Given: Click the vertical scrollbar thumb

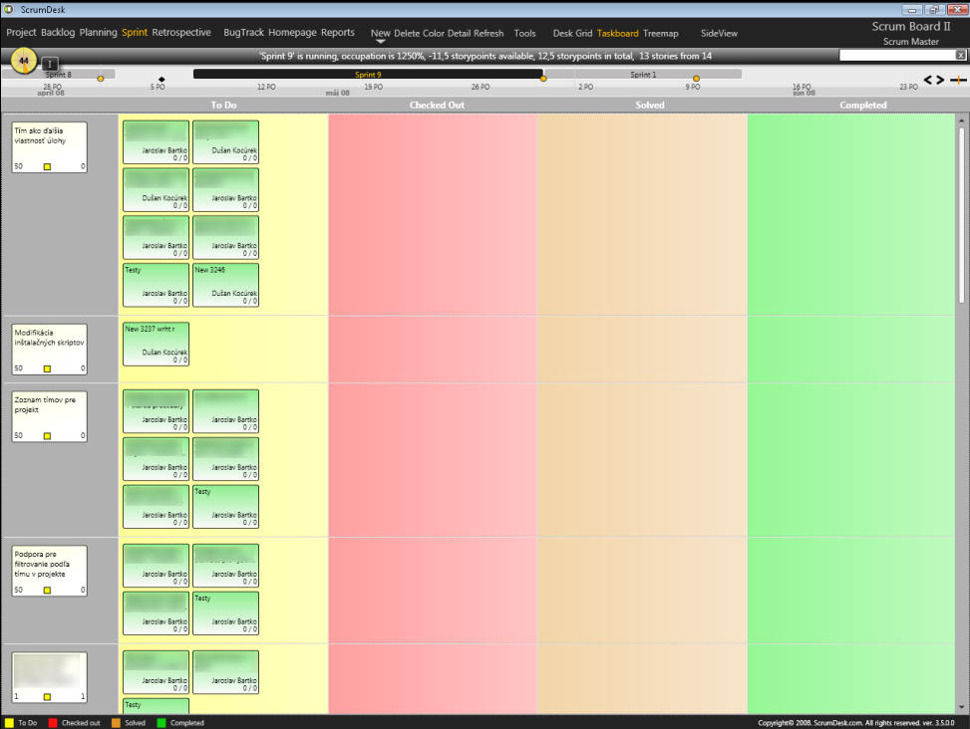Looking at the screenshot, I should (x=961, y=215).
